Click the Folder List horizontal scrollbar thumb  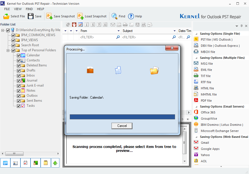point(15,154)
